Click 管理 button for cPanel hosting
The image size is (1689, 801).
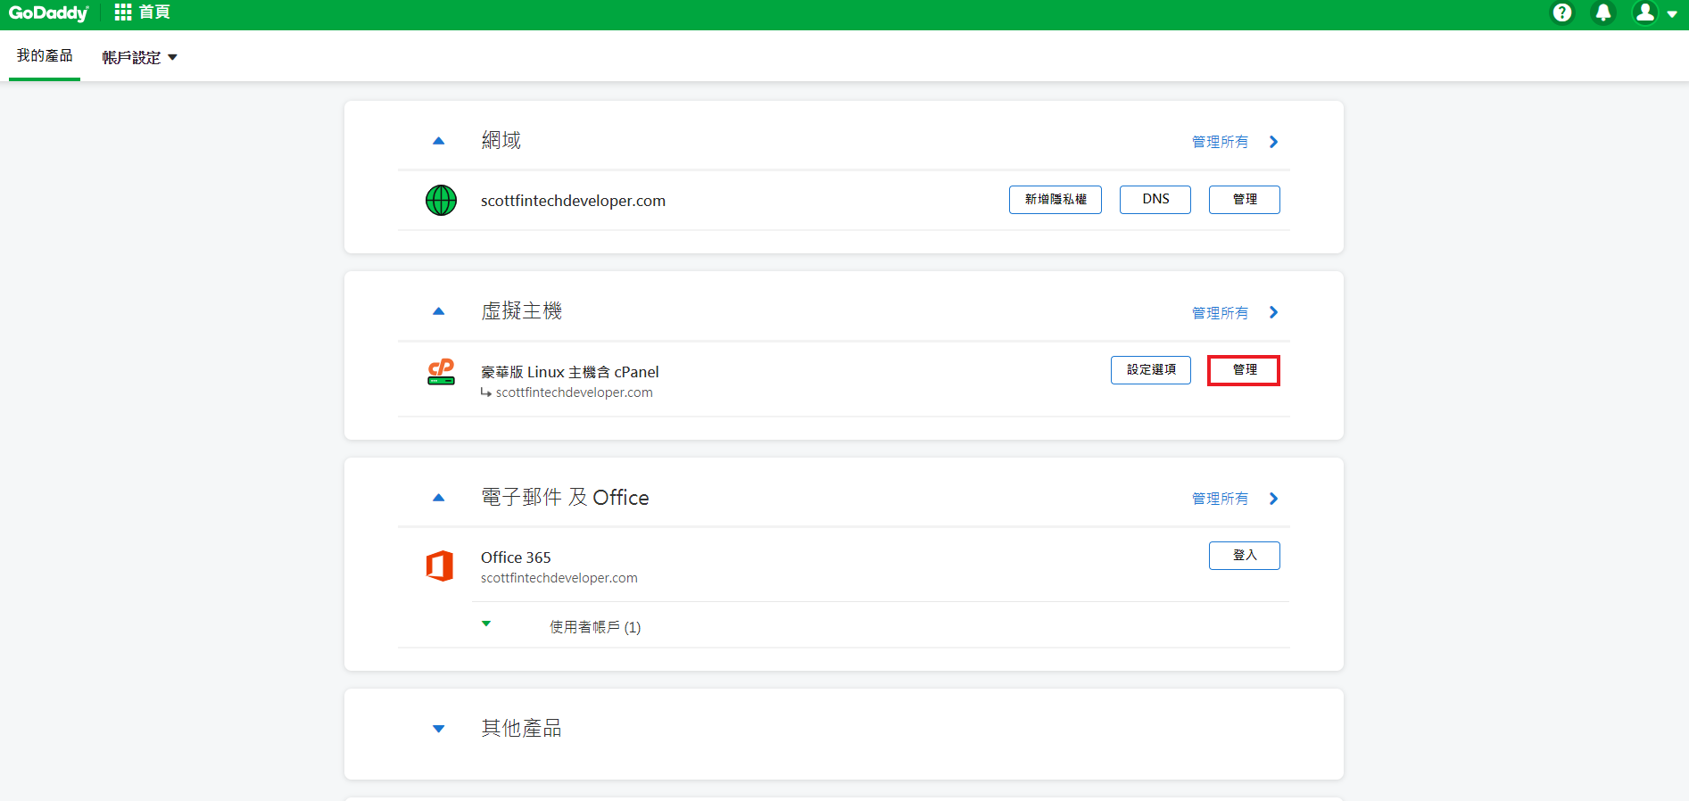pyautogui.click(x=1244, y=370)
